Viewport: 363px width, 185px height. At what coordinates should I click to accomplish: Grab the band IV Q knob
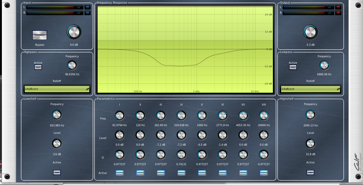coord(181,155)
